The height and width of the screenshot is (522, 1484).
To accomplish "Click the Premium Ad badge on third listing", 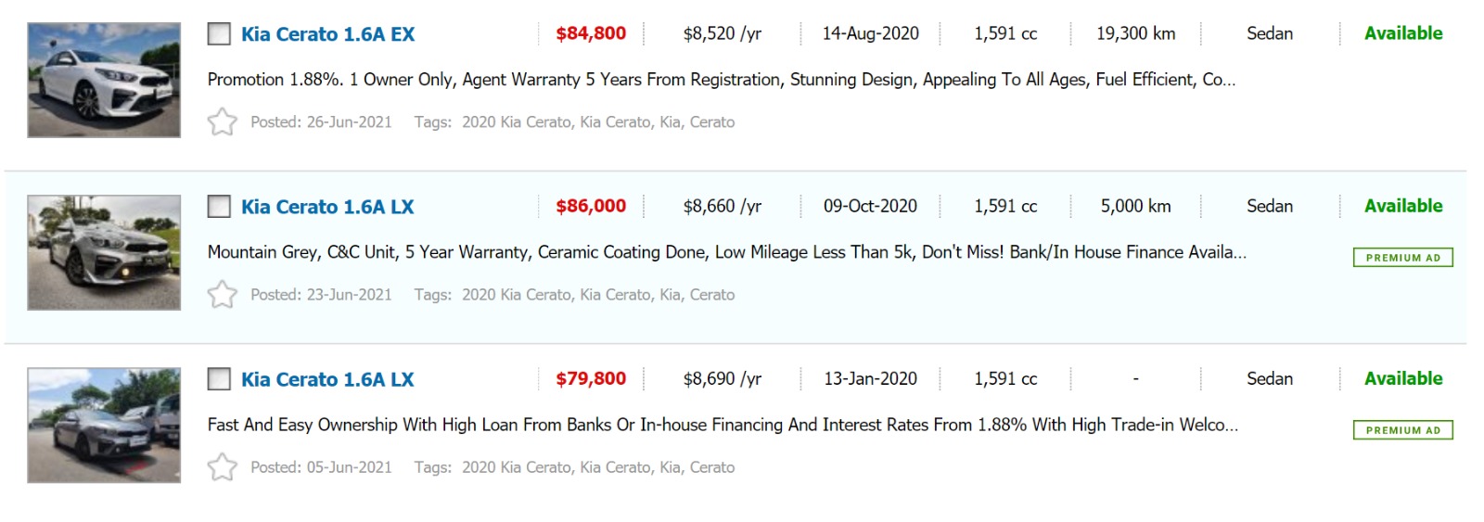I will (x=1402, y=430).
